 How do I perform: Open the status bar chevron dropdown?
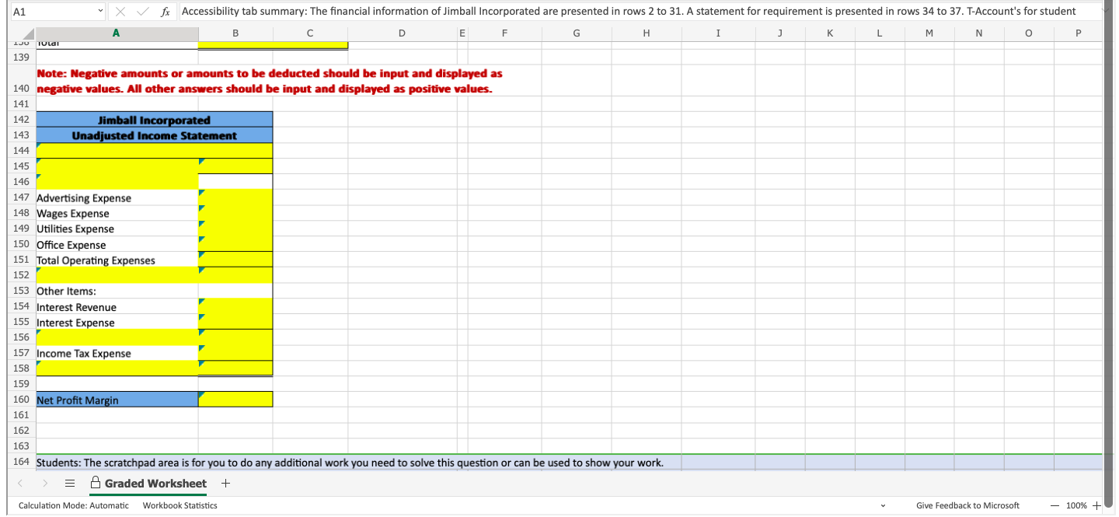point(882,505)
